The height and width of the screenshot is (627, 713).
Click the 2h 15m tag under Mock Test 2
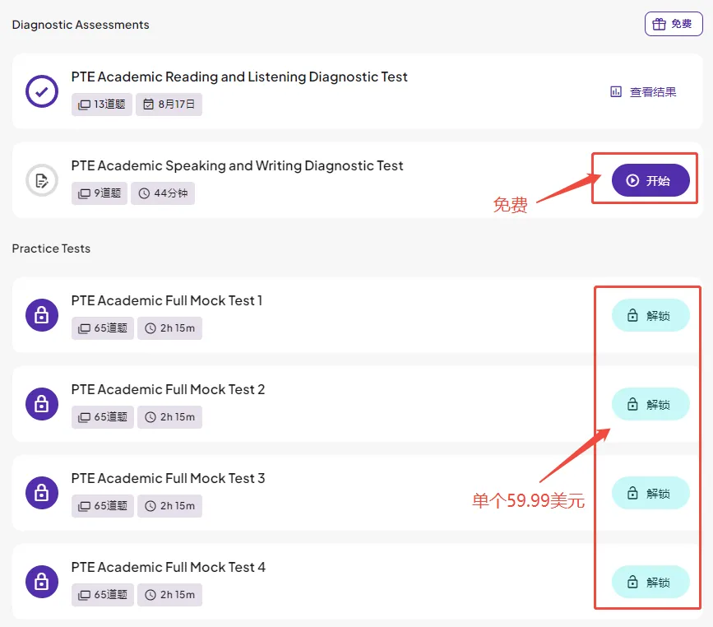click(x=169, y=417)
